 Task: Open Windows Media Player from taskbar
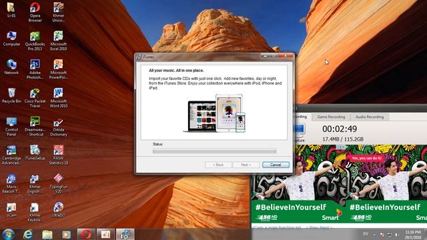[66, 234]
